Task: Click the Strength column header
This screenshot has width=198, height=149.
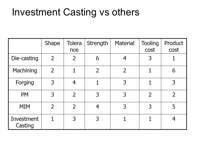Action: pos(97,43)
